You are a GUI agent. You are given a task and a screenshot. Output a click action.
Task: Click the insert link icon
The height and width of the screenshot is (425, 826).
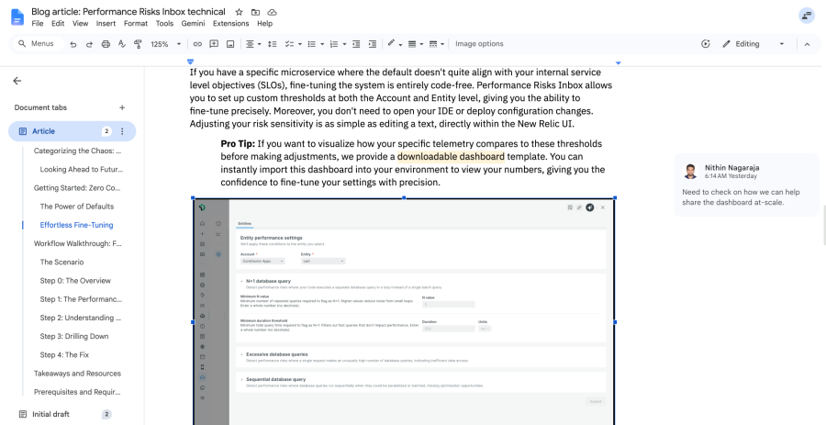coord(197,44)
